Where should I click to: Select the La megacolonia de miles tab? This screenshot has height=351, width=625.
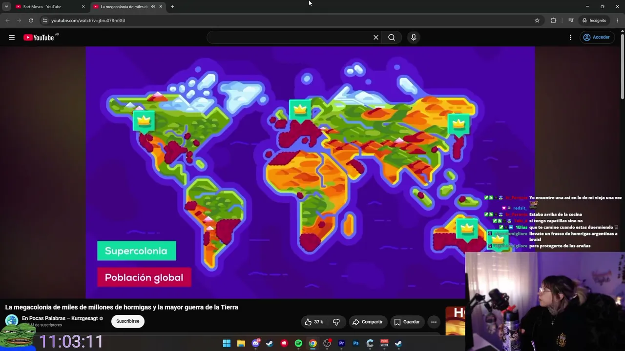124,7
